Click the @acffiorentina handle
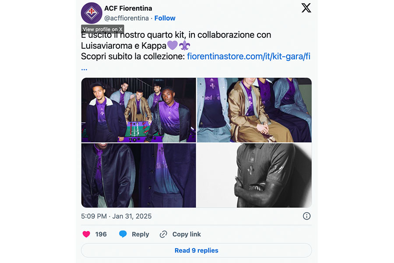The width and height of the screenshot is (394, 263). pyautogui.click(x=127, y=18)
